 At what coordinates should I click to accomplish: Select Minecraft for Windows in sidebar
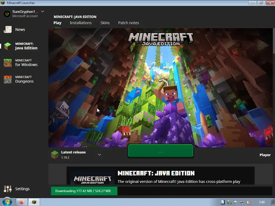click(x=24, y=63)
